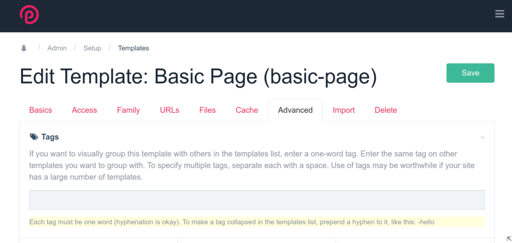Screen dimensions: 512x243
Task: Go to page tree via tree icon
Action: pos(24,48)
